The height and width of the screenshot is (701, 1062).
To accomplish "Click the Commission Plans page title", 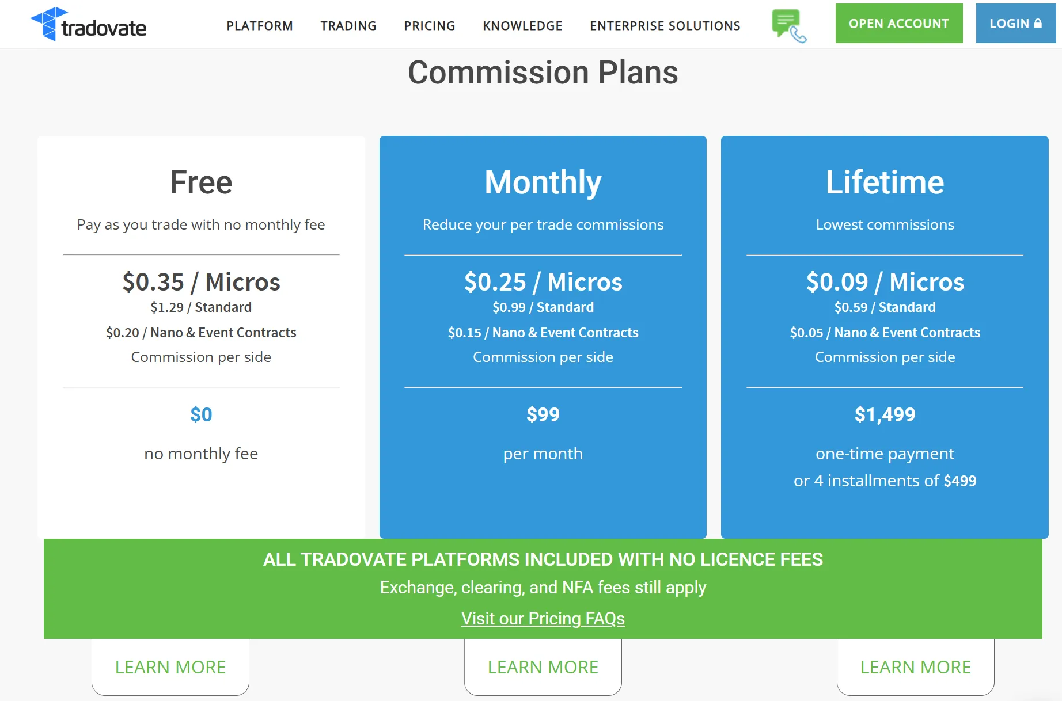I will pos(543,73).
